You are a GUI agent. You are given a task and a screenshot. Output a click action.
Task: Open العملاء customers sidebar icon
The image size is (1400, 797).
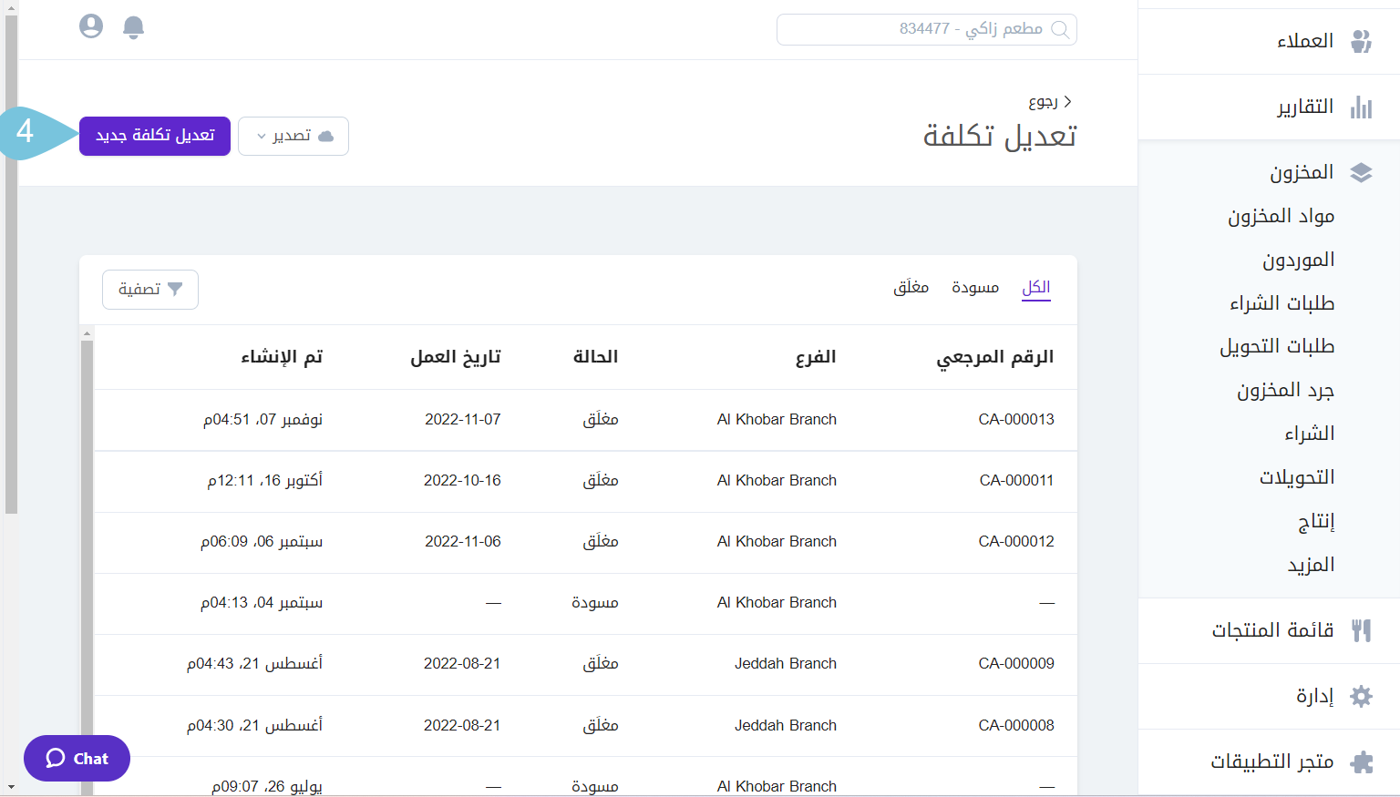(x=1361, y=41)
